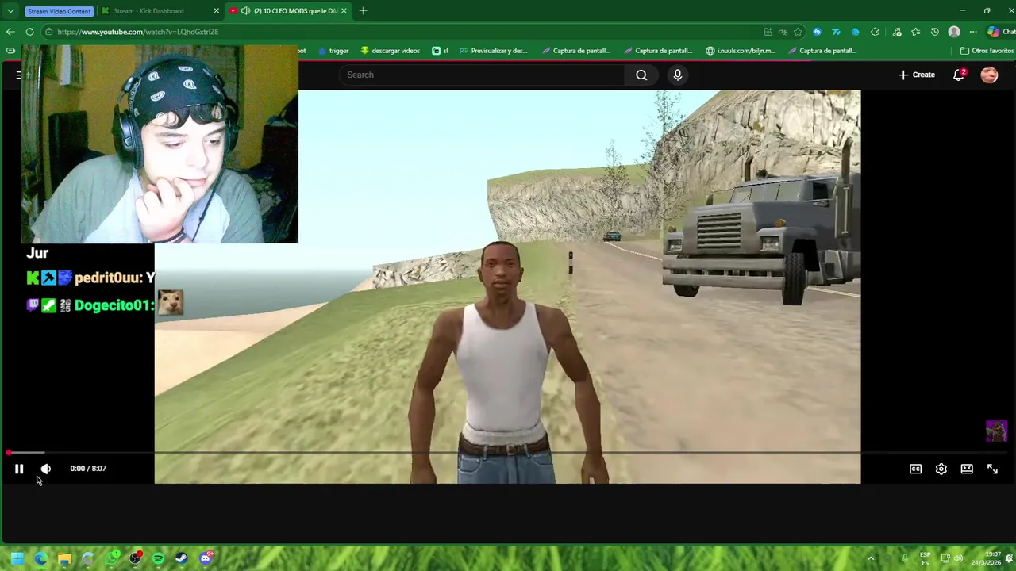The width and height of the screenshot is (1016, 571).
Task: Show hidden system tray icons
Action: [x=871, y=558]
